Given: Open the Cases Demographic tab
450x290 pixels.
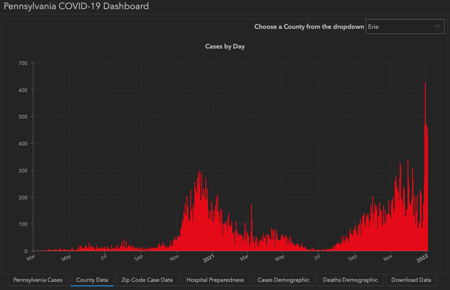Looking at the screenshot, I should [283, 280].
